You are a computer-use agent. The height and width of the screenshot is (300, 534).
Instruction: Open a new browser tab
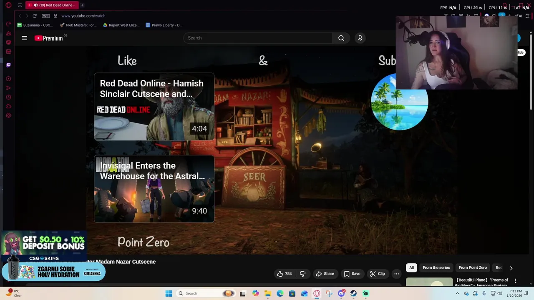tap(82, 5)
